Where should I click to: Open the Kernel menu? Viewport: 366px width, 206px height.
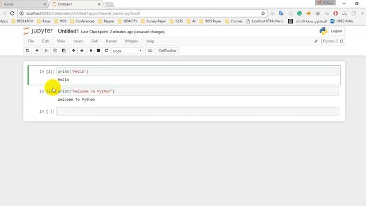[x=111, y=41]
